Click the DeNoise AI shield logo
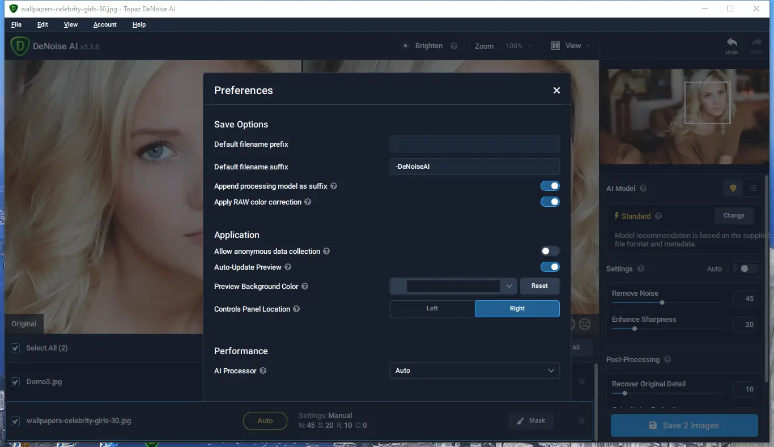774x447 pixels. click(x=20, y=46)
